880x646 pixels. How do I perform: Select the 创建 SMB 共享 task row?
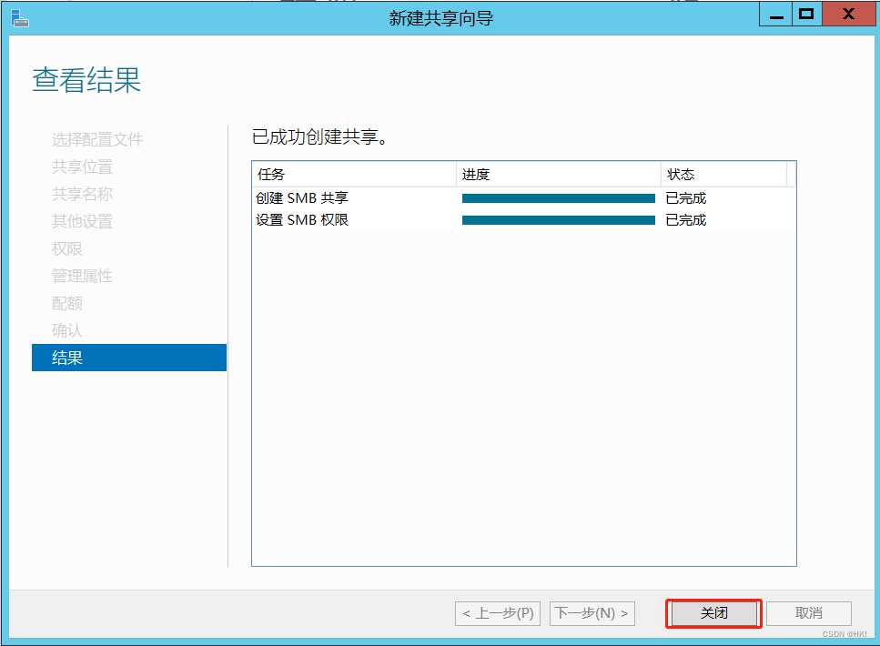click(524, 198)
